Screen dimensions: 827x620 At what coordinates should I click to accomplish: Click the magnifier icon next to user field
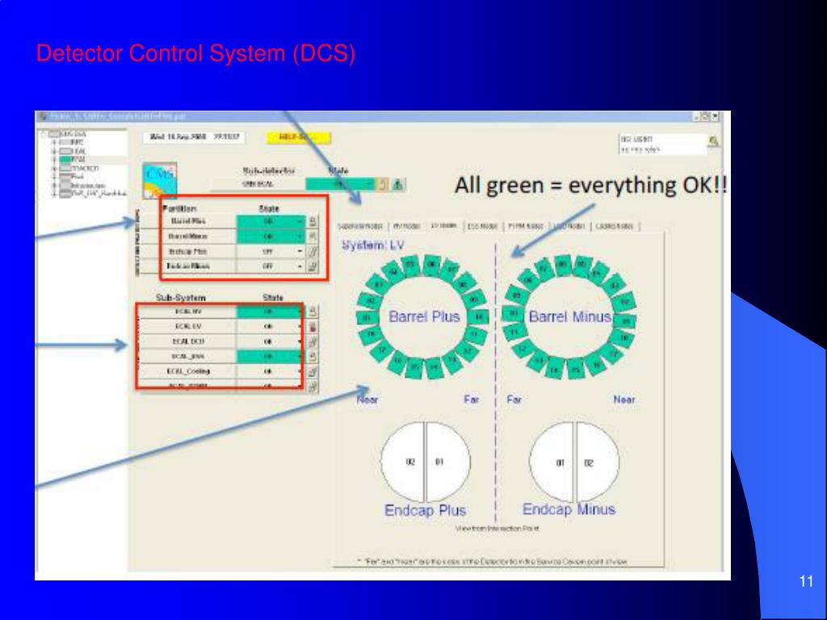click(x=713, y=141)
